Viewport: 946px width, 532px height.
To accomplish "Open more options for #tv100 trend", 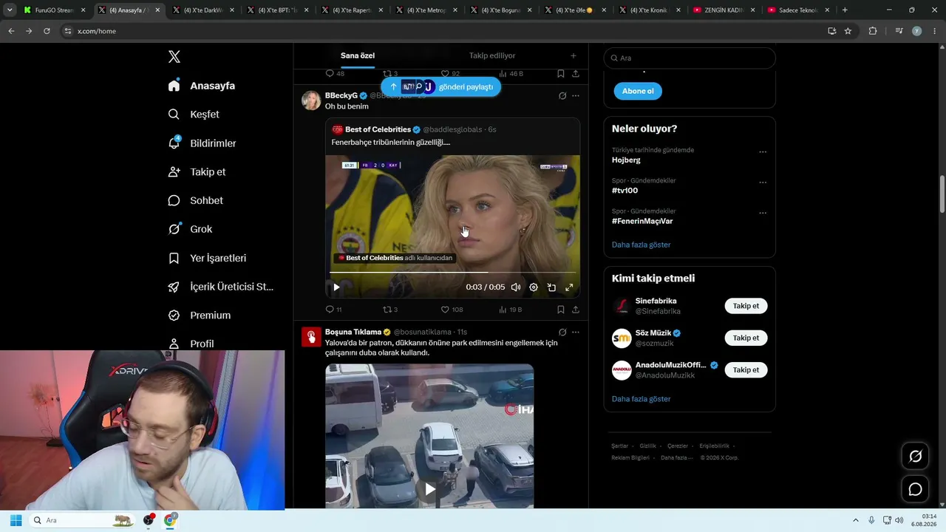I will (763, 183).
